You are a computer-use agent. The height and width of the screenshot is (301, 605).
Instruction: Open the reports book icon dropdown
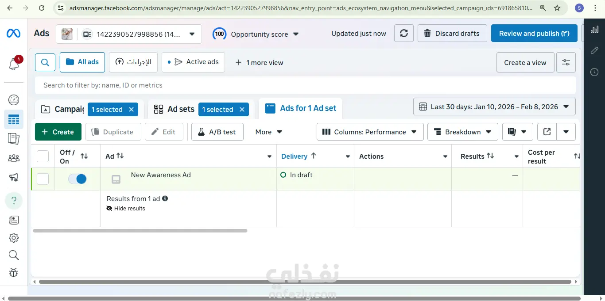[518, 132]
